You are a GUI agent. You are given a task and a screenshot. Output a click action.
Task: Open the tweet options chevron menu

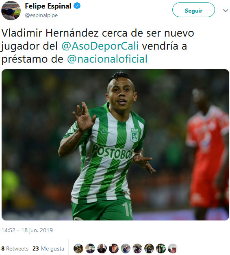coord(226,11)
